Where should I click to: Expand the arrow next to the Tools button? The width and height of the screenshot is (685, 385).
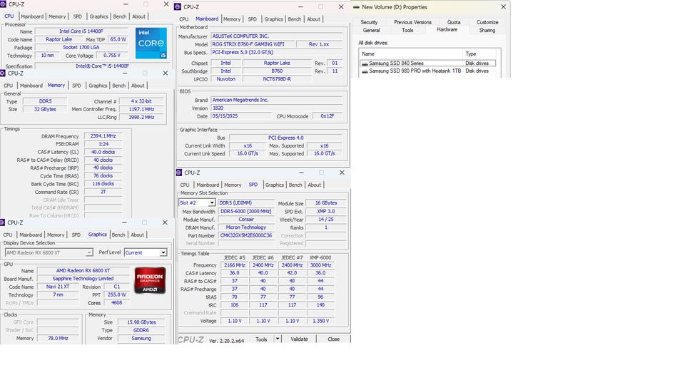[x=278, y=339]
